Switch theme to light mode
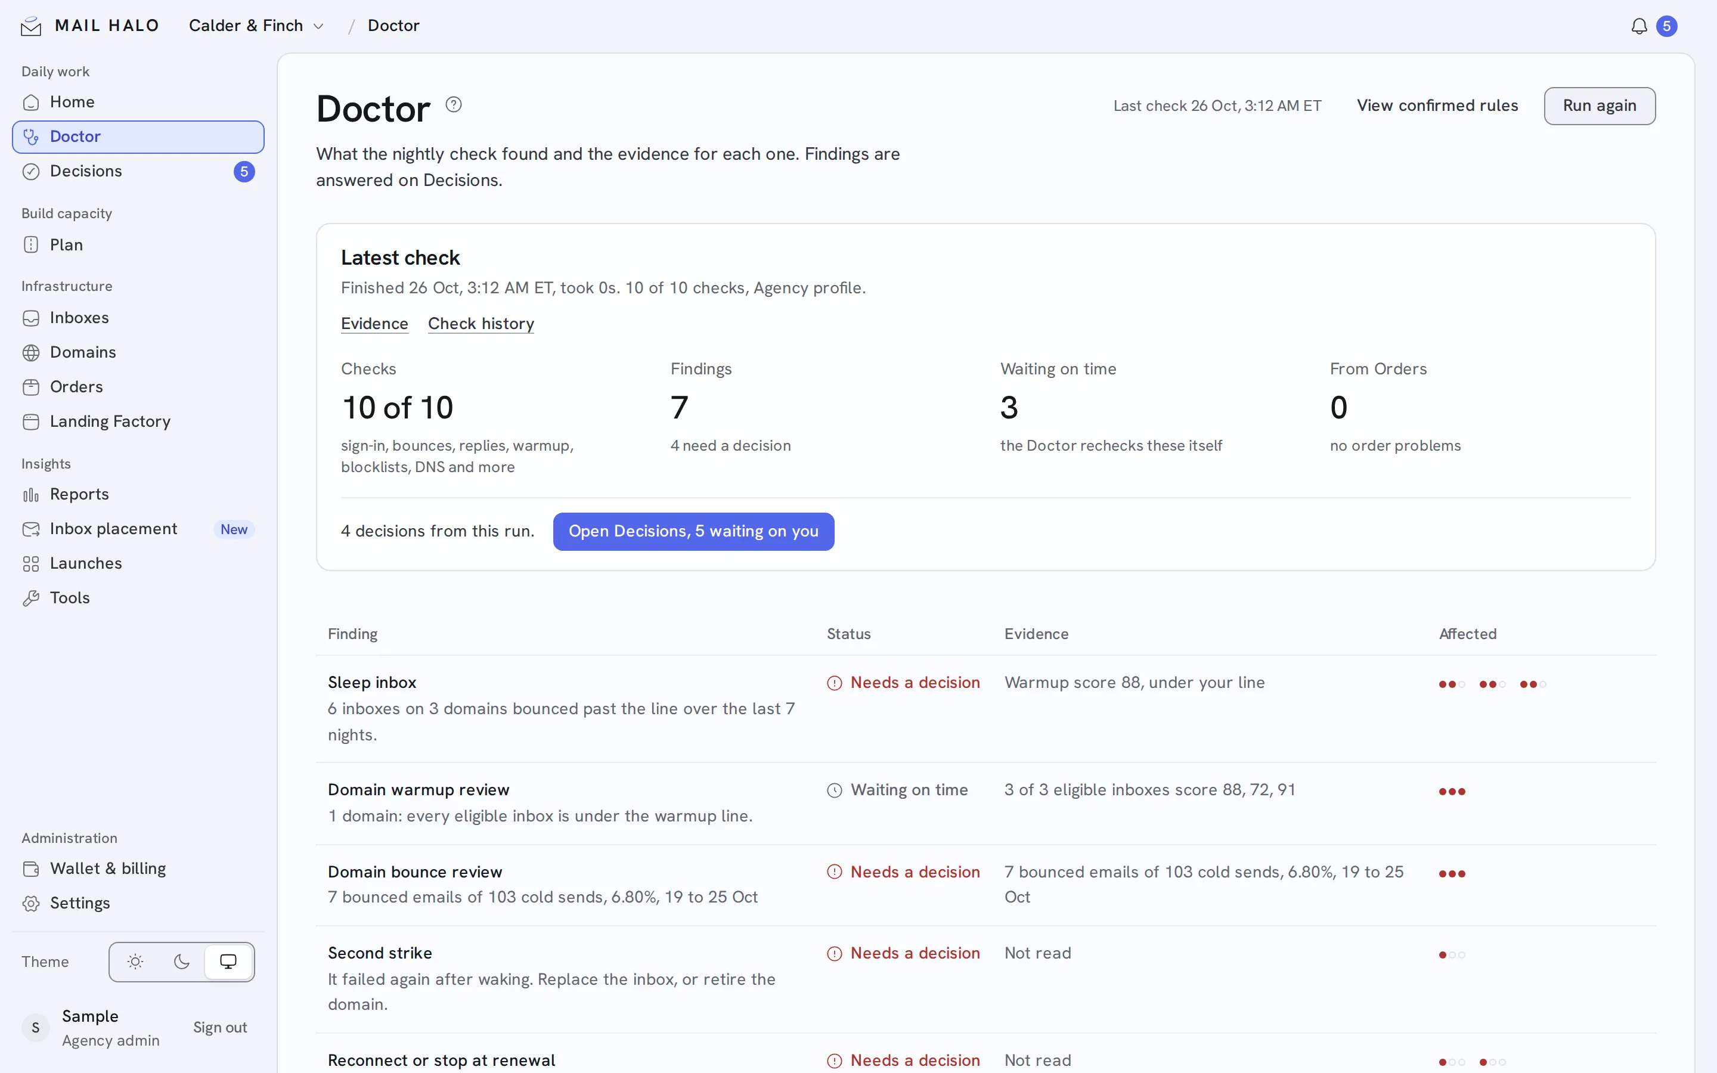This screenshot has width=1717, height=1073. tap(135, 962)
